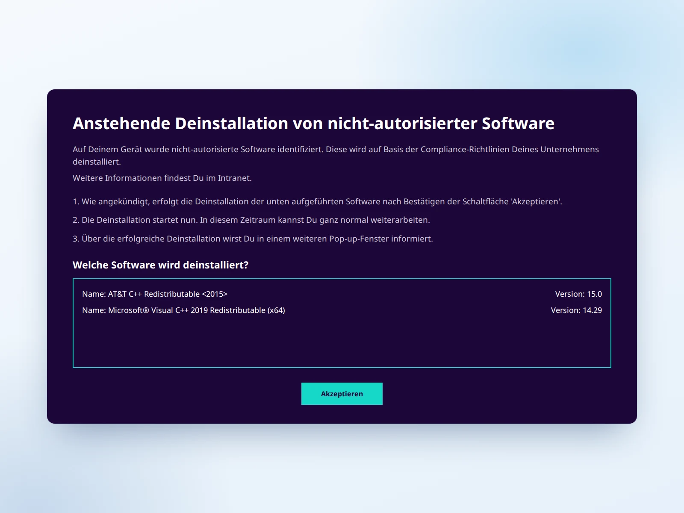Image resolution: width=684 pixels, height=513 pixels.
Task: Click the 'Version: 14.29' value
Action: click(576, 310)
